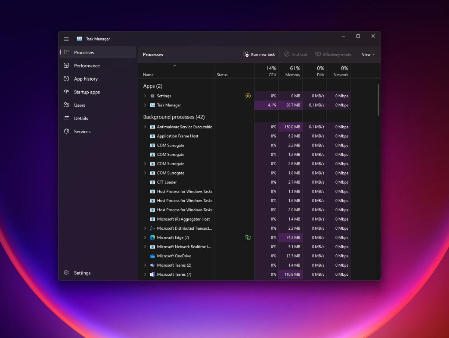449x338 pixels.
Task: Click the Services puzzle icon
Action: [66, 131]
